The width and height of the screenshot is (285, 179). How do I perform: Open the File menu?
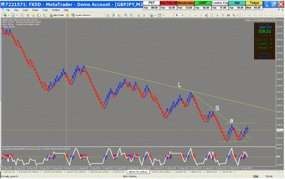pyautogui.click(x=8, y=10)
